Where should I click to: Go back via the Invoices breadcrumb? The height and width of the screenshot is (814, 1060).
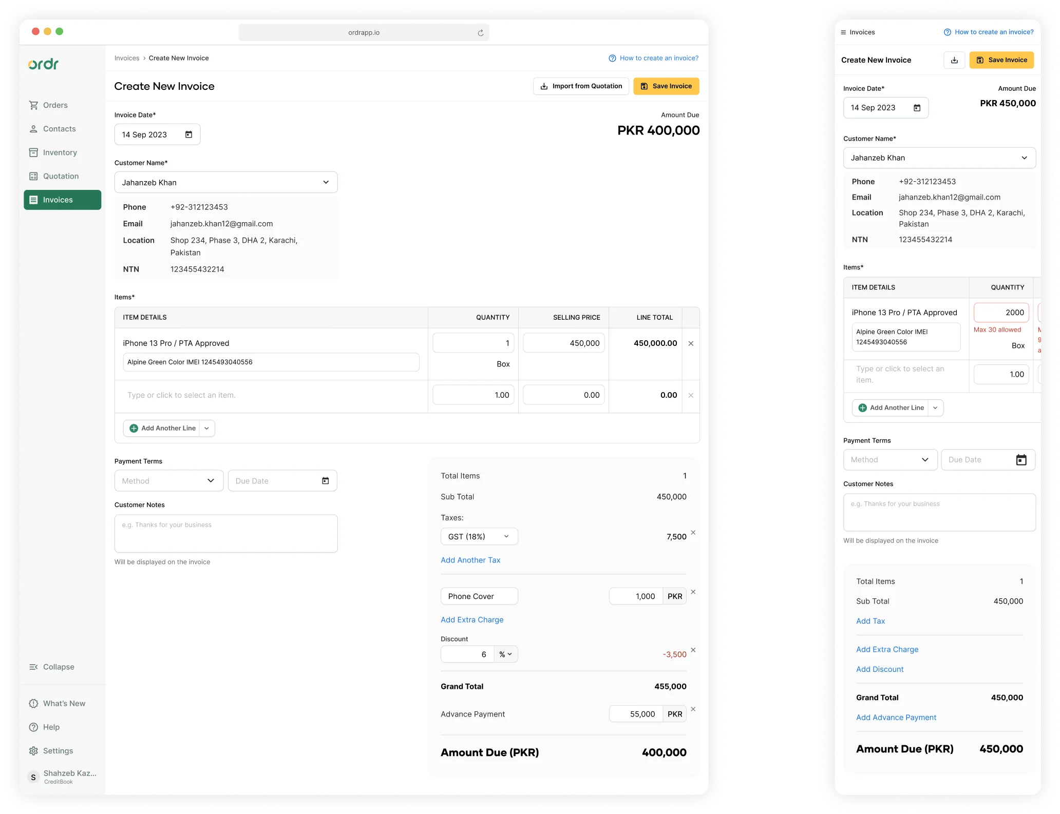pyautogui.click(x=126, y=58)
